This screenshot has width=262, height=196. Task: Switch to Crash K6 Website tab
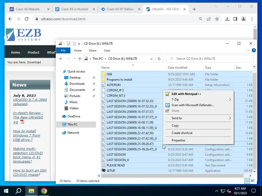[28, 9]
